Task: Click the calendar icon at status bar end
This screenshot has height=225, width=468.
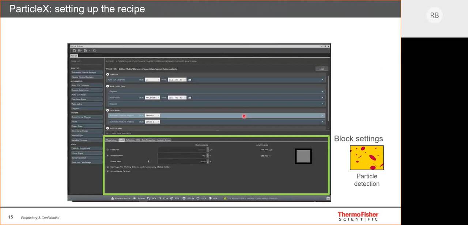Action: tap(329, 198)
